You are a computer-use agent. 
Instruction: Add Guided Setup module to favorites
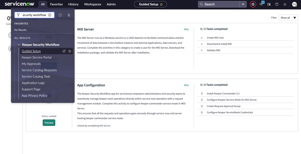[x=70, y=51]
